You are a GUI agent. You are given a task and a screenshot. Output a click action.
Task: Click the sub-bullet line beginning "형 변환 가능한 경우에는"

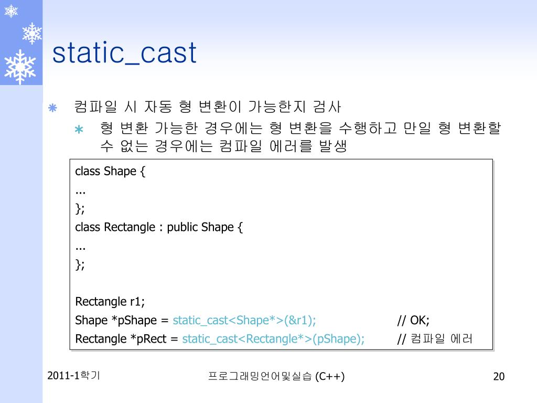(x=300, y=128)
